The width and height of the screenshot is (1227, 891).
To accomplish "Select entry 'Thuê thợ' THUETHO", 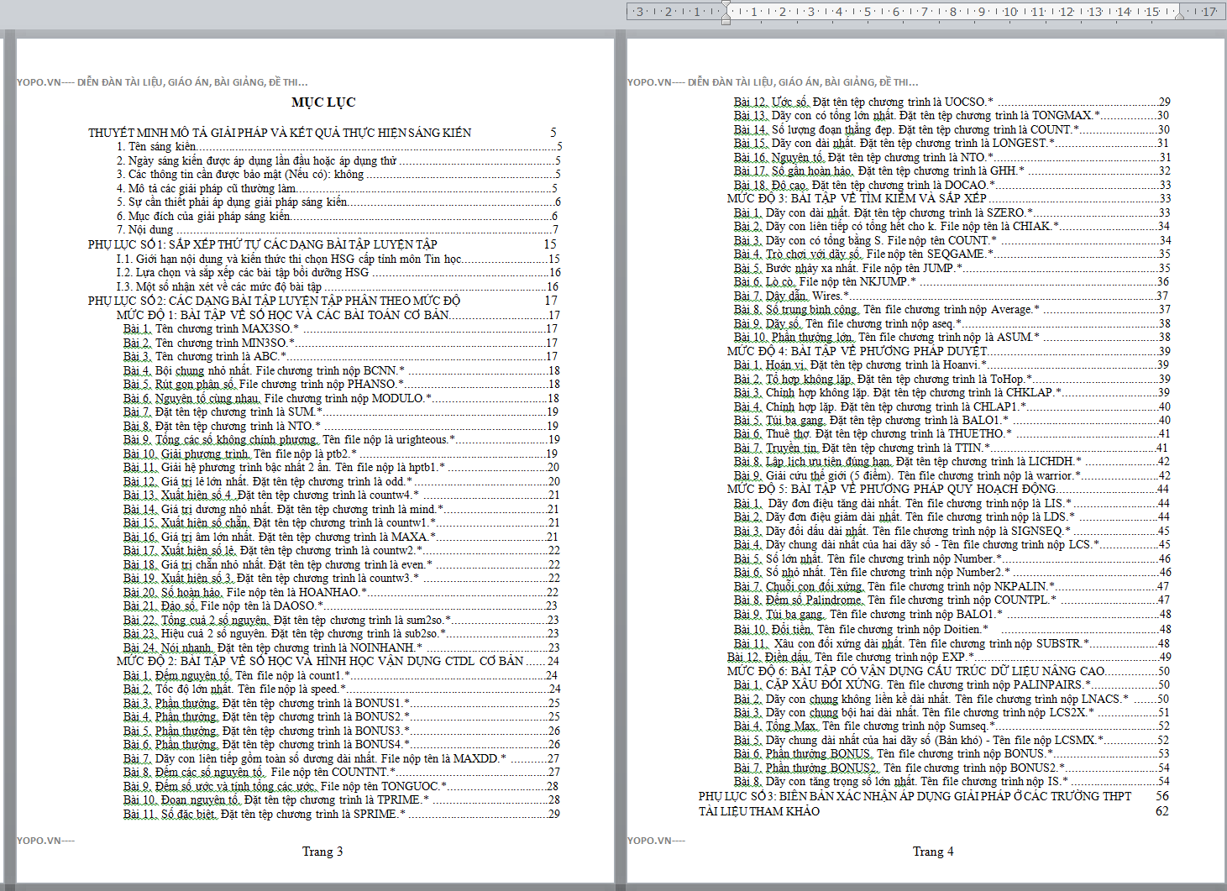I will [952, 433].
